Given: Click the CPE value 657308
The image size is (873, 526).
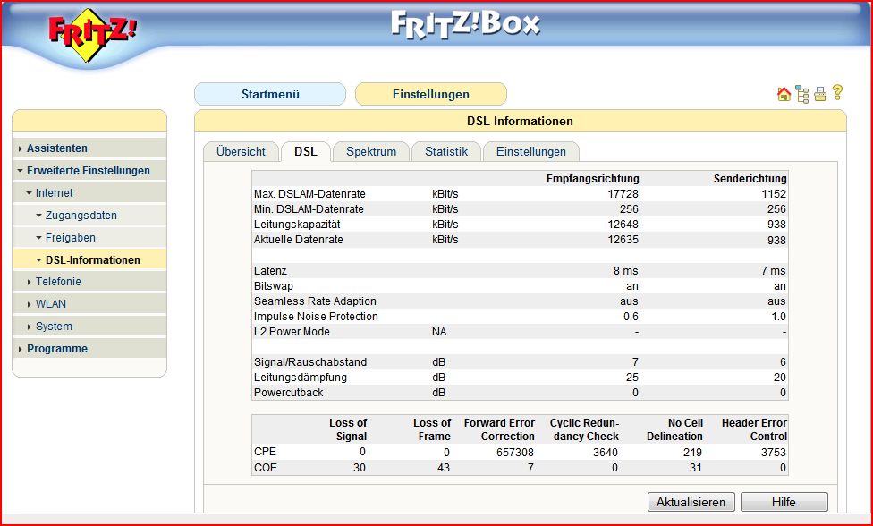Looking at the screenshot, I should pyautogui.click(x=515, y=452).
